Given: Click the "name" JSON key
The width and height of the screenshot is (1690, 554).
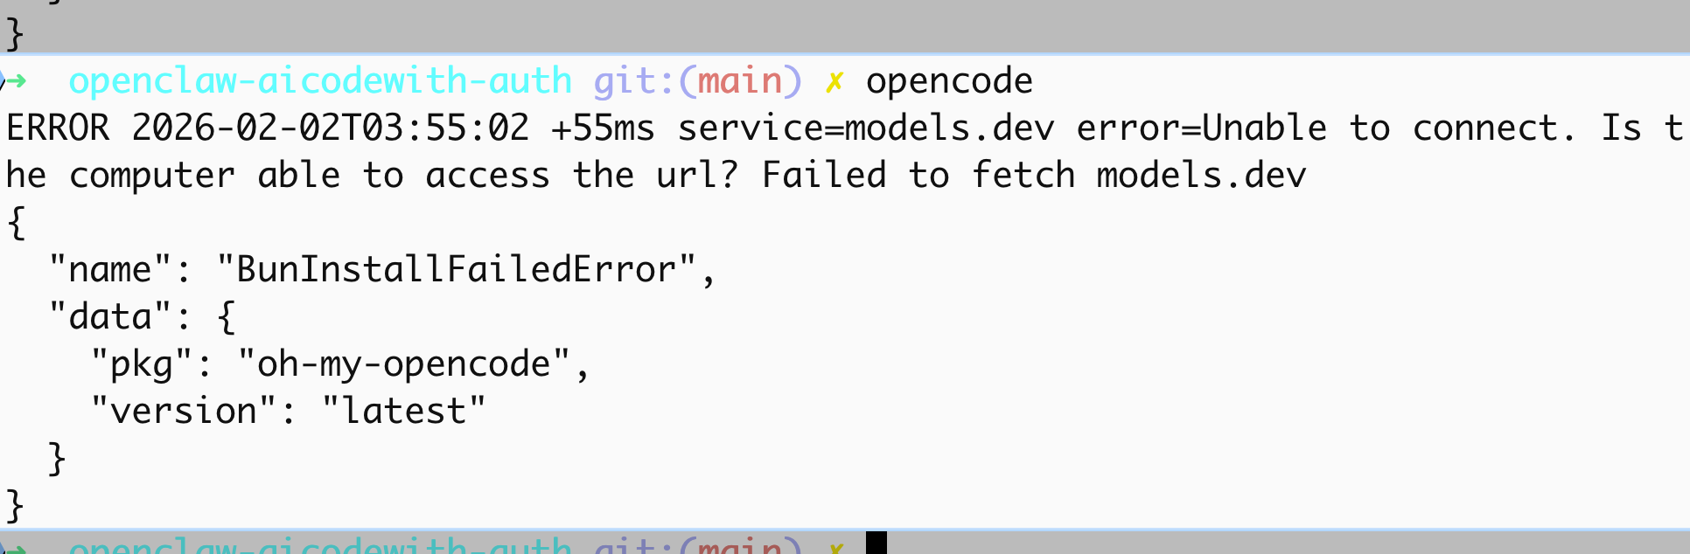Looking at the screenshot, I should tap(110, 270).
